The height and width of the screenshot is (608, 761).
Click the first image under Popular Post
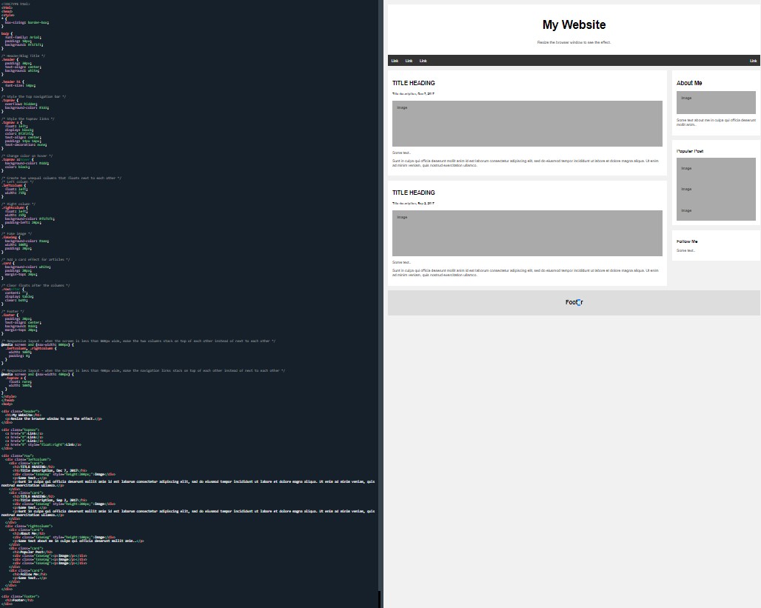(x=715, y=168)
